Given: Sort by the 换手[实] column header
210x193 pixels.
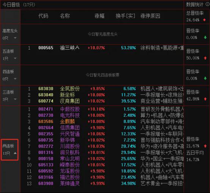Looking at the screenshot, I should click(125, 16).
